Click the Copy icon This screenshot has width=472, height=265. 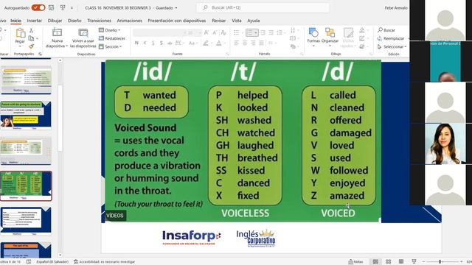[31, 38]
